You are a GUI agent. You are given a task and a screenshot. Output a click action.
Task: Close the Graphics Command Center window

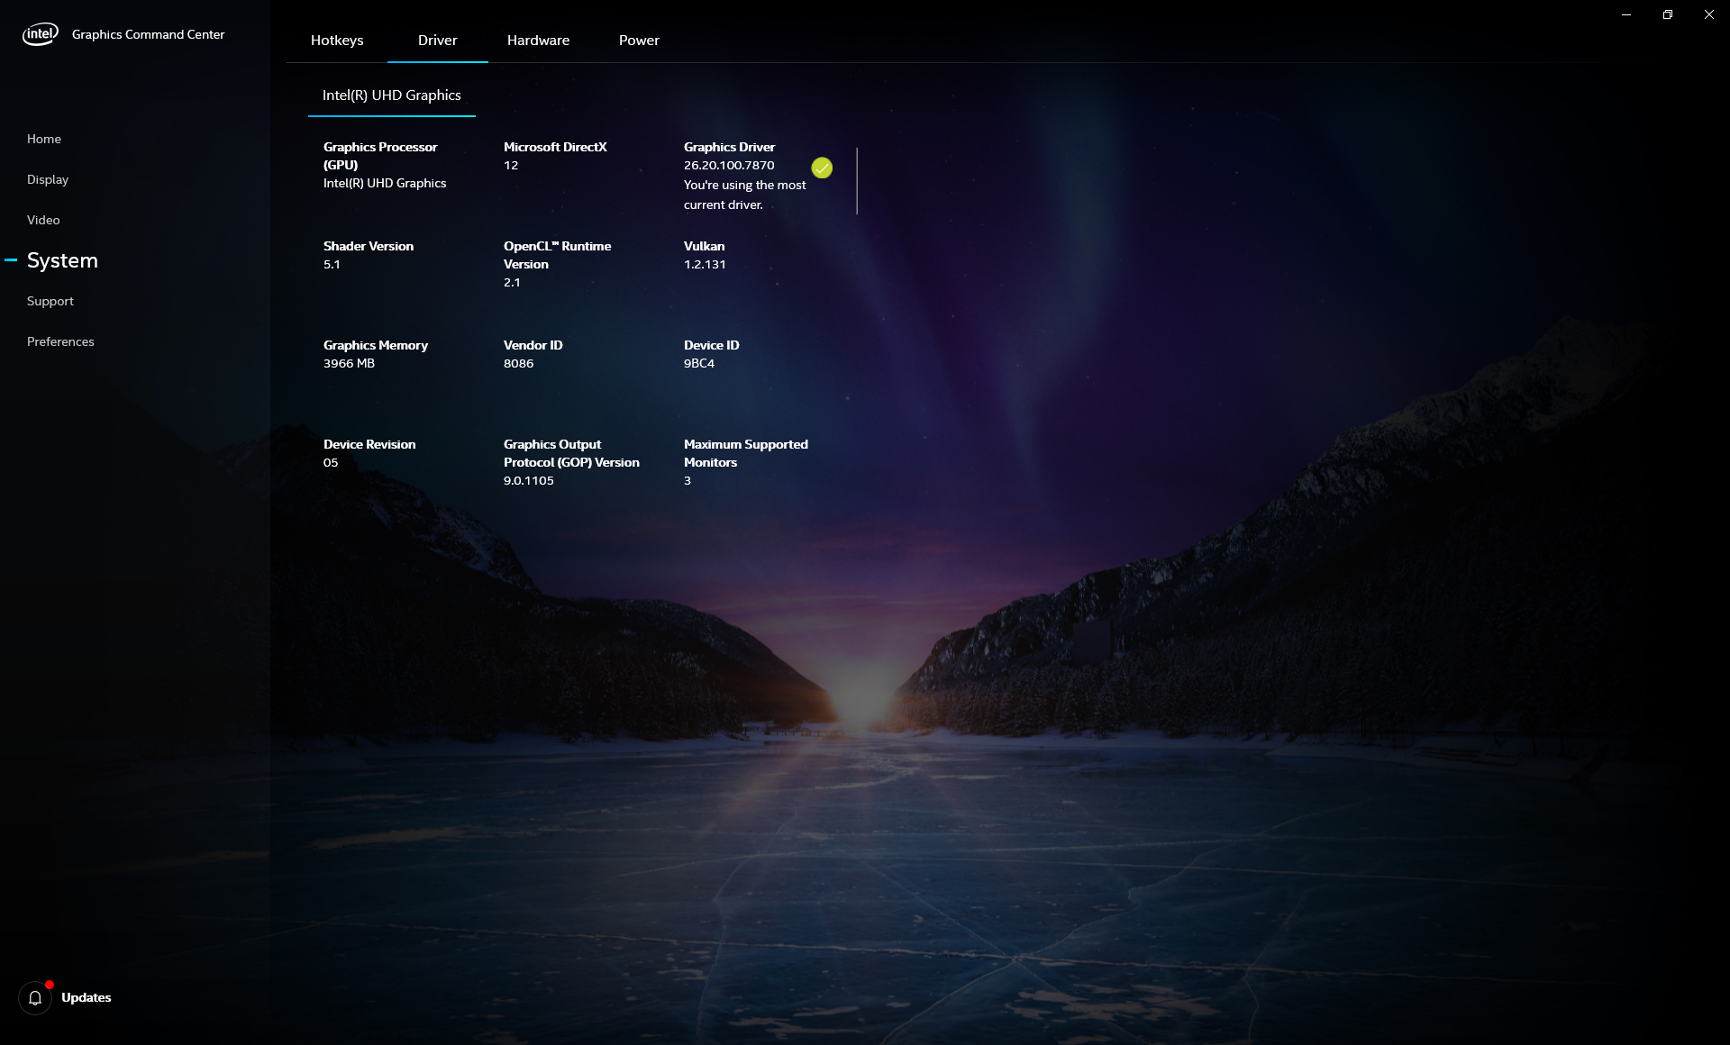tap(1709, 14)
